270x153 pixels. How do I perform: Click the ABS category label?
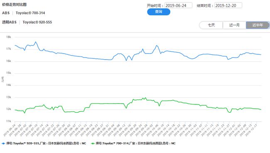click(x=6, y=13)
